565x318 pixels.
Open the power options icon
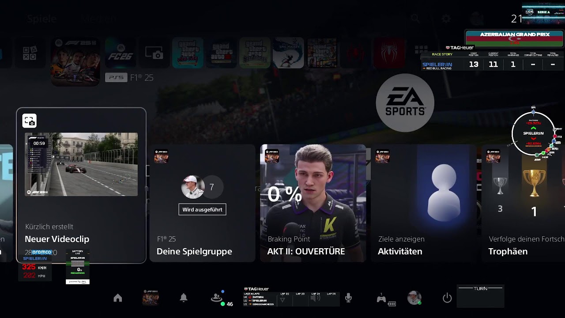(x=447, y=298)
